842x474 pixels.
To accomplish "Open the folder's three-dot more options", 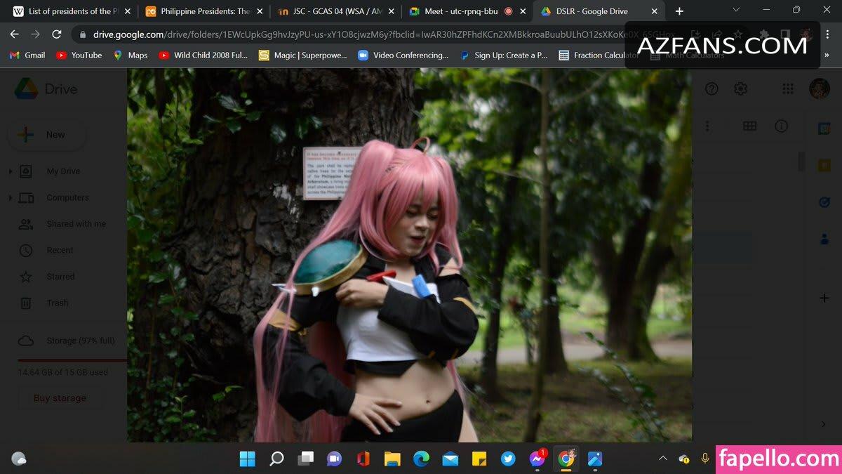I will [x=707, y=126].
